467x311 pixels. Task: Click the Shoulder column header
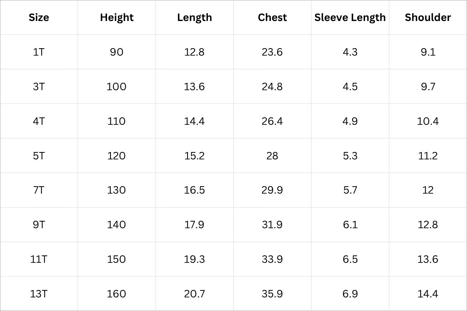tap(428, 17)
